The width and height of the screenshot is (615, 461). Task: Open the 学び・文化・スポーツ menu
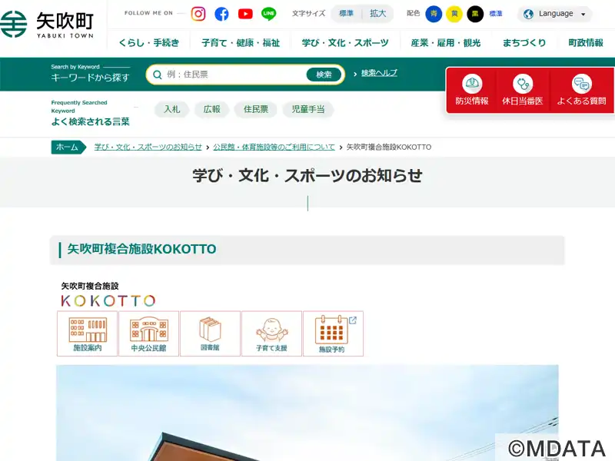coord(345,43)
